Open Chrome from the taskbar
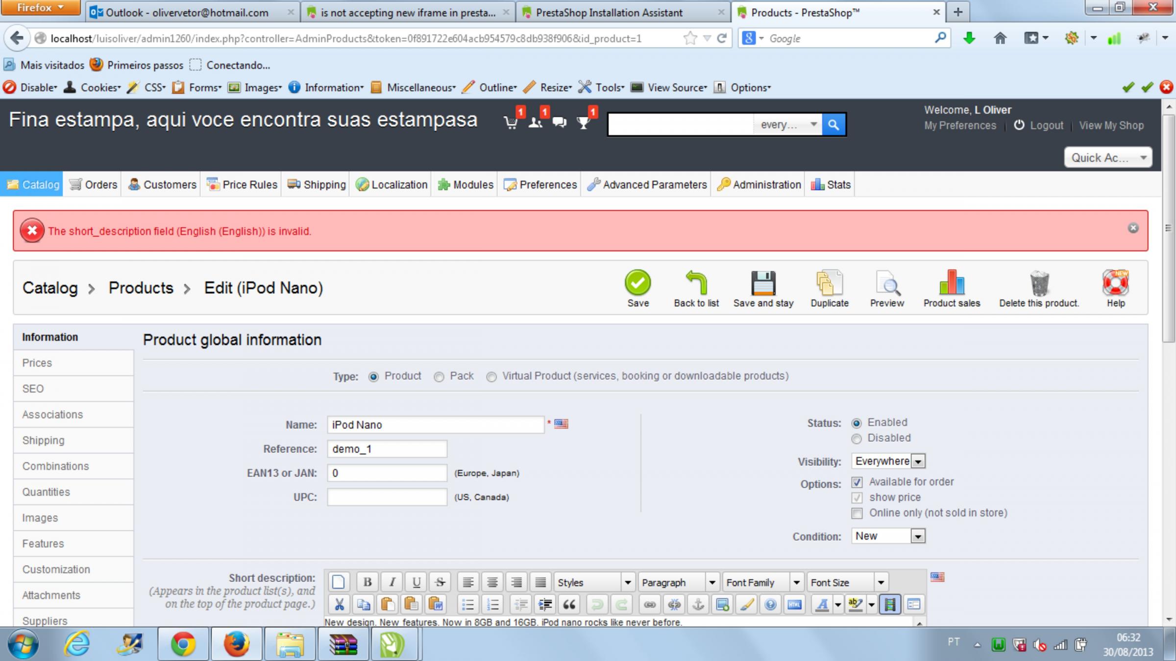1176x661 pixels. pos(183,644)
